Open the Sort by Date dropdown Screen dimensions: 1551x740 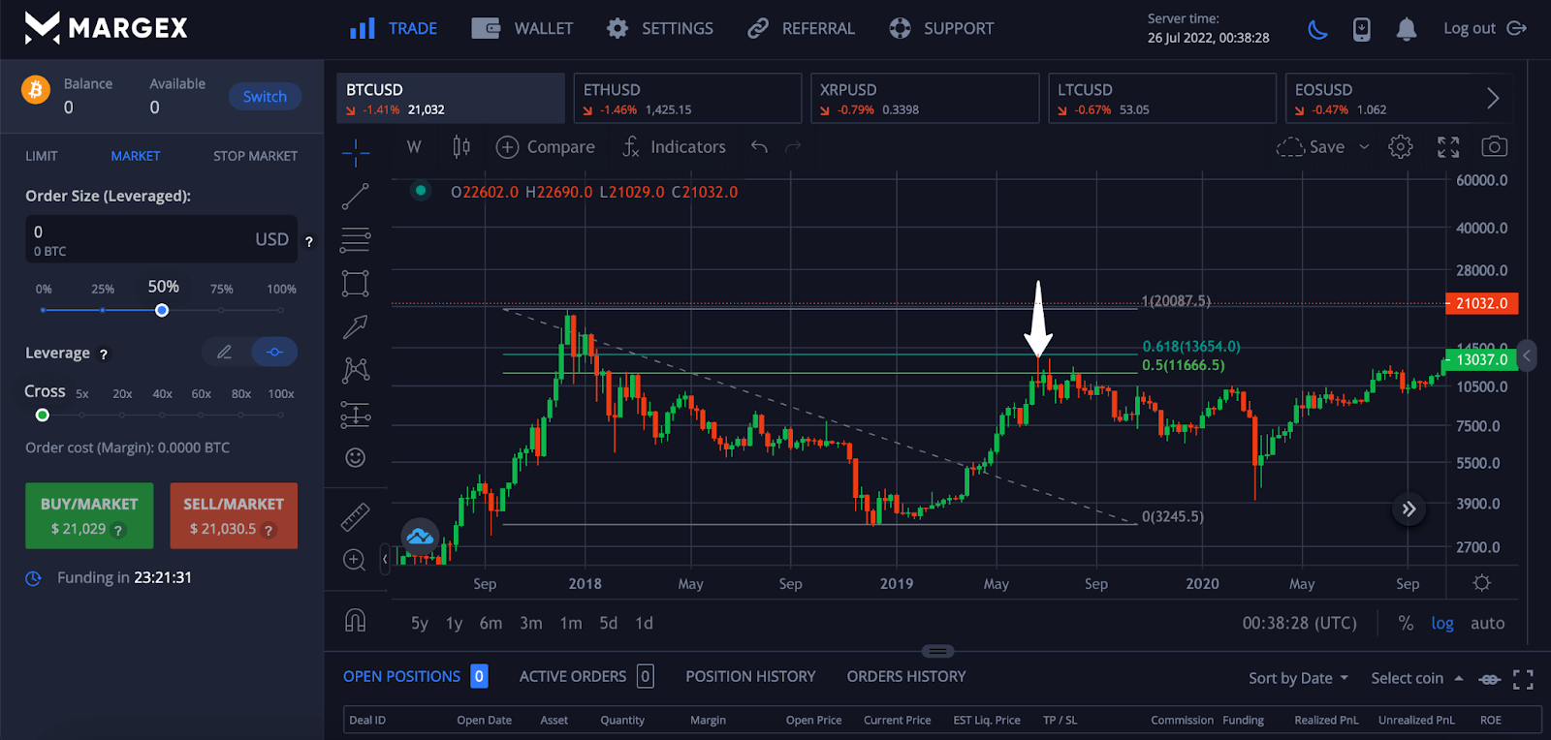coord(1297,678)
